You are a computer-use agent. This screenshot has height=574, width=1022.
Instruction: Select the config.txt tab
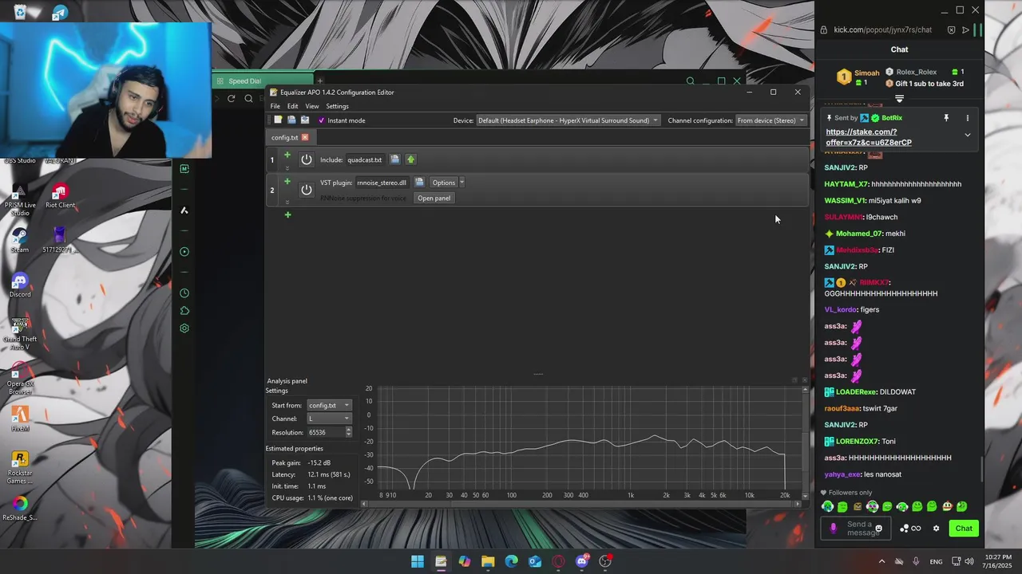[x=284, y=137]
